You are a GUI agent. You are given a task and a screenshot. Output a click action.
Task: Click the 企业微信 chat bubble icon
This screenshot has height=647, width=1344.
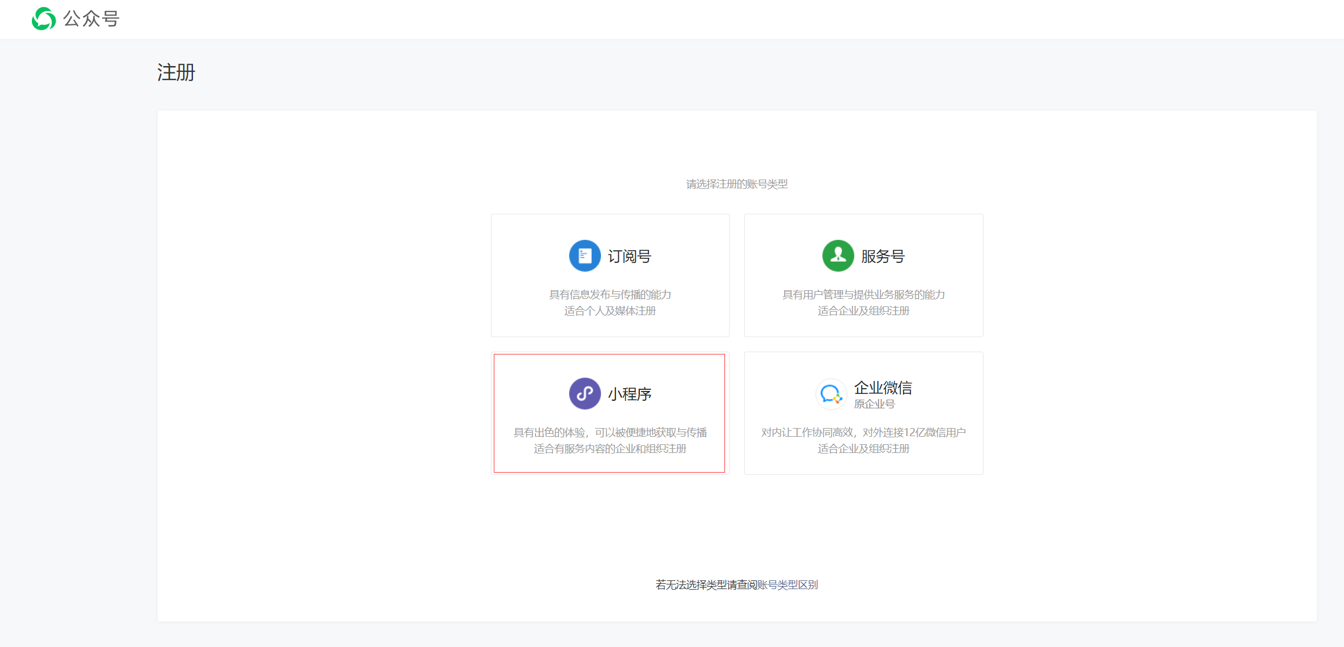[x=831, y=394]
